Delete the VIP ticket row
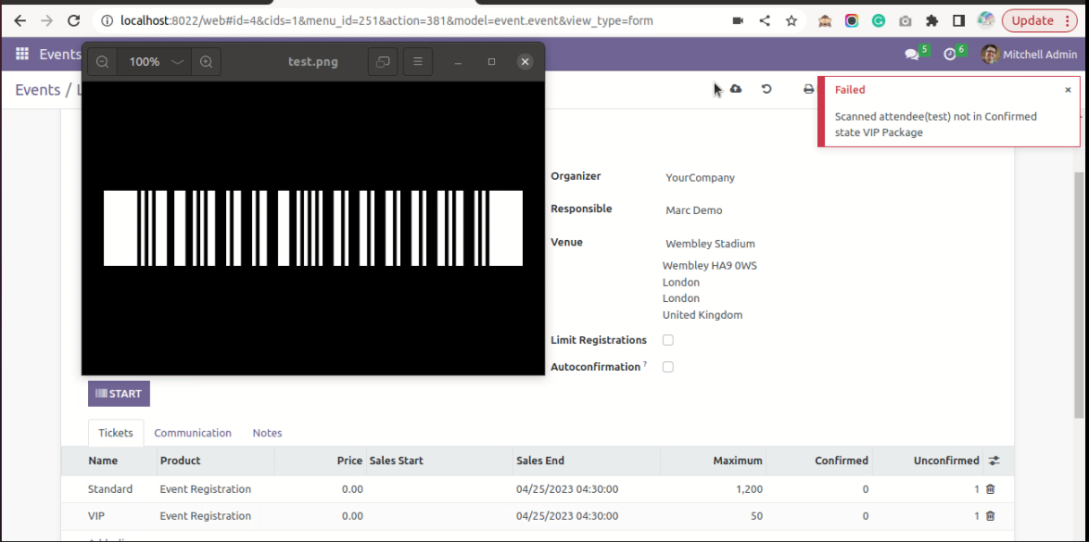Image resolution: width=1089 pixels, height=542 pixels. [x=991, y=516]
